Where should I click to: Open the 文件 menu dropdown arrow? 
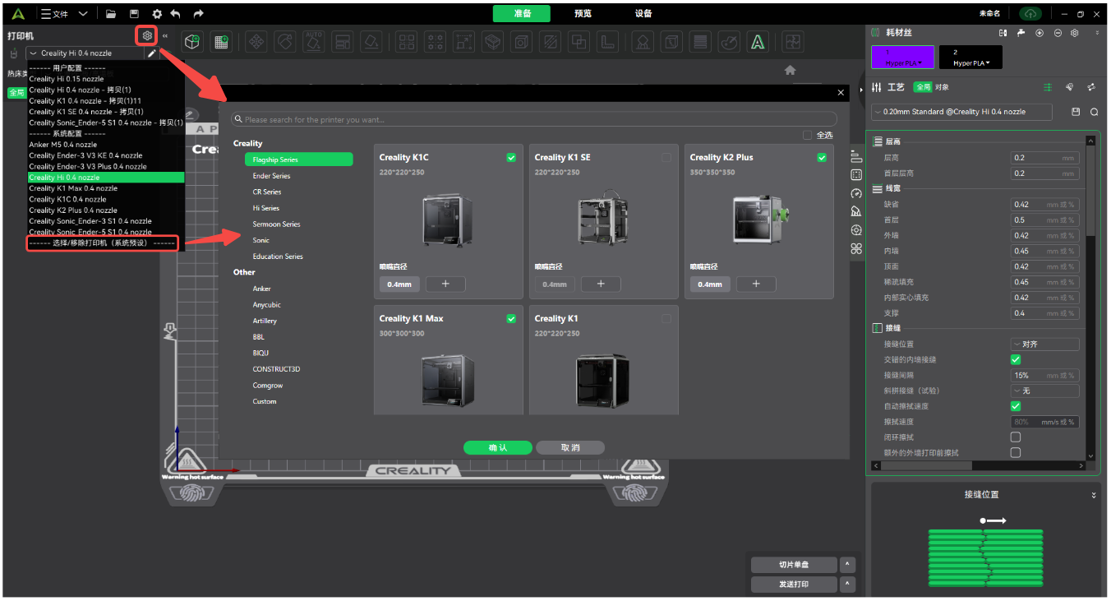click(83, 14)
